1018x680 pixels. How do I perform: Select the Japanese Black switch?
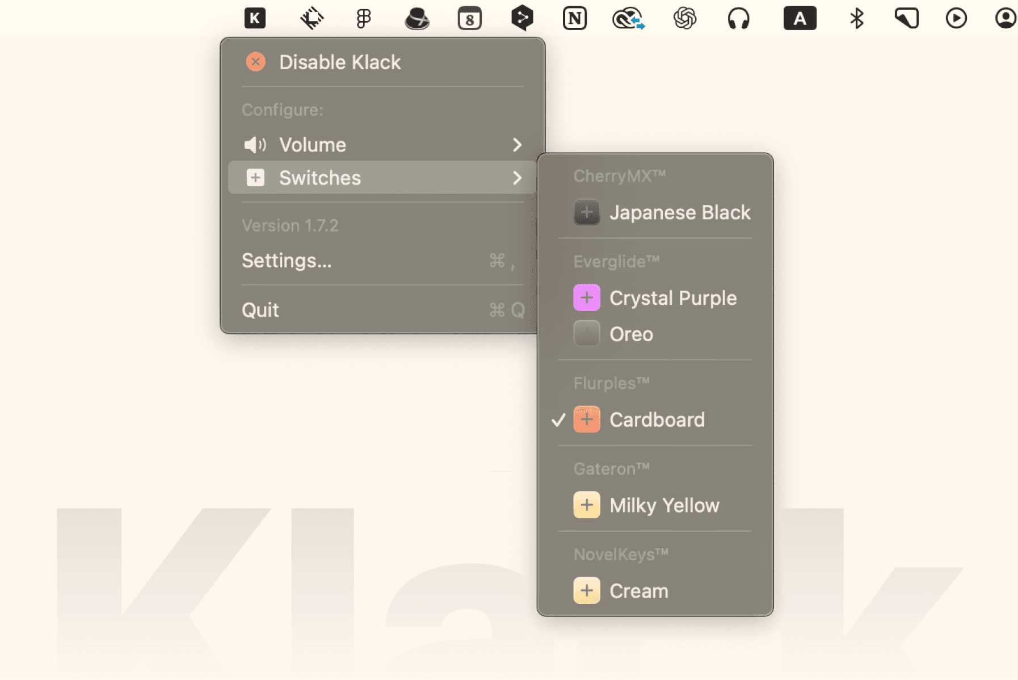(x=655, y=212)
